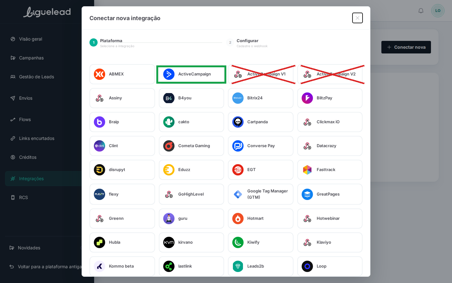This screenshot has height=283, width=452.
Task: Open Campanhas in the sidebar
Action: (43, 58)
